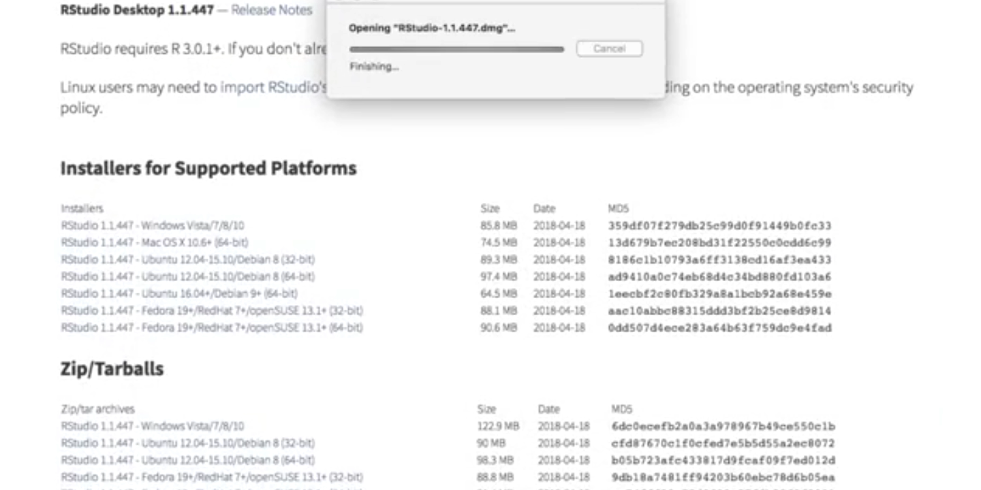Cancel opening the RStudio dmg file

(x=609, y=48)
